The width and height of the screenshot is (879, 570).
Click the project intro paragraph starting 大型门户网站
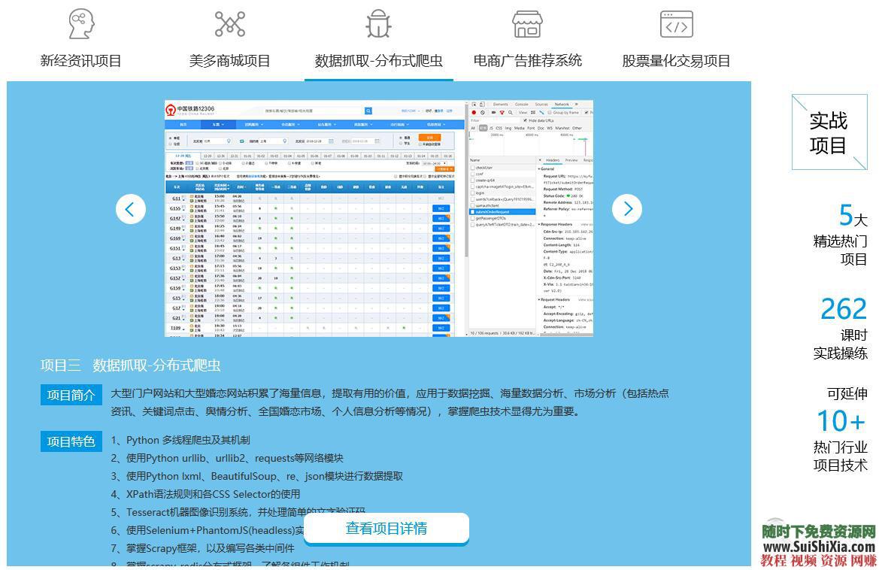point(389,402)
